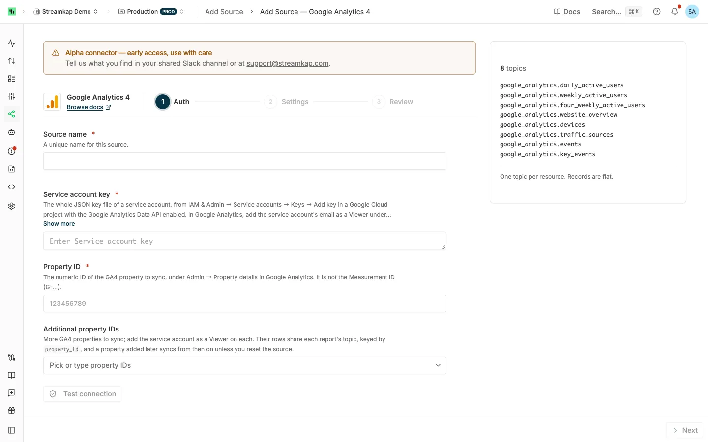Select the Review step

click(x=393, y=102)
